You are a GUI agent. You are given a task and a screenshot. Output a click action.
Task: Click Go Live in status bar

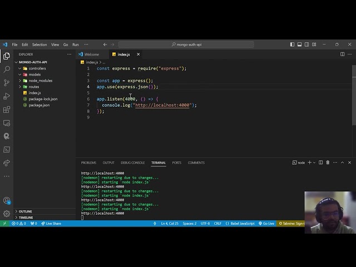click(x=266, y=224)
